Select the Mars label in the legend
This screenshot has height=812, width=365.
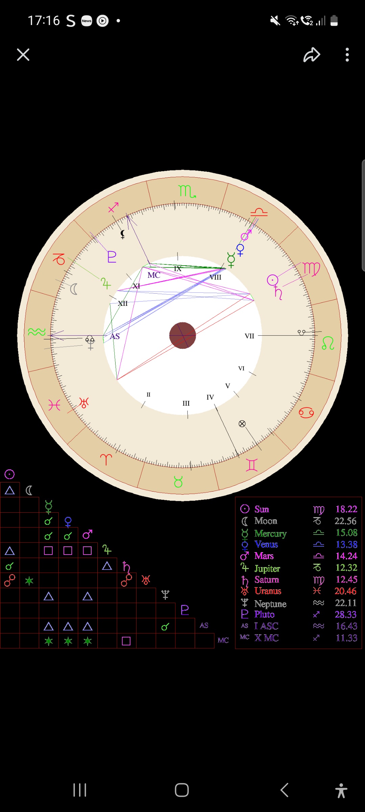[x=264, y=556]
